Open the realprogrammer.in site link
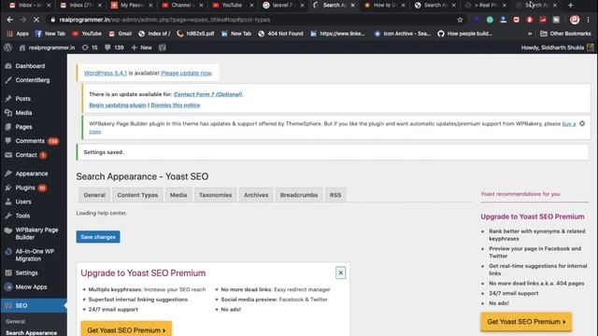The width and height of the screenshot is (598, 336). [x=47, y=48]
